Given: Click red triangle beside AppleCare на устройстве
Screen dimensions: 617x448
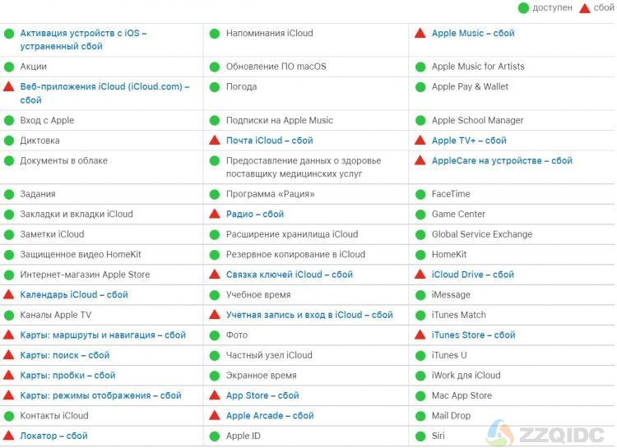Looking at the screenshot, I should click(420, 160).
